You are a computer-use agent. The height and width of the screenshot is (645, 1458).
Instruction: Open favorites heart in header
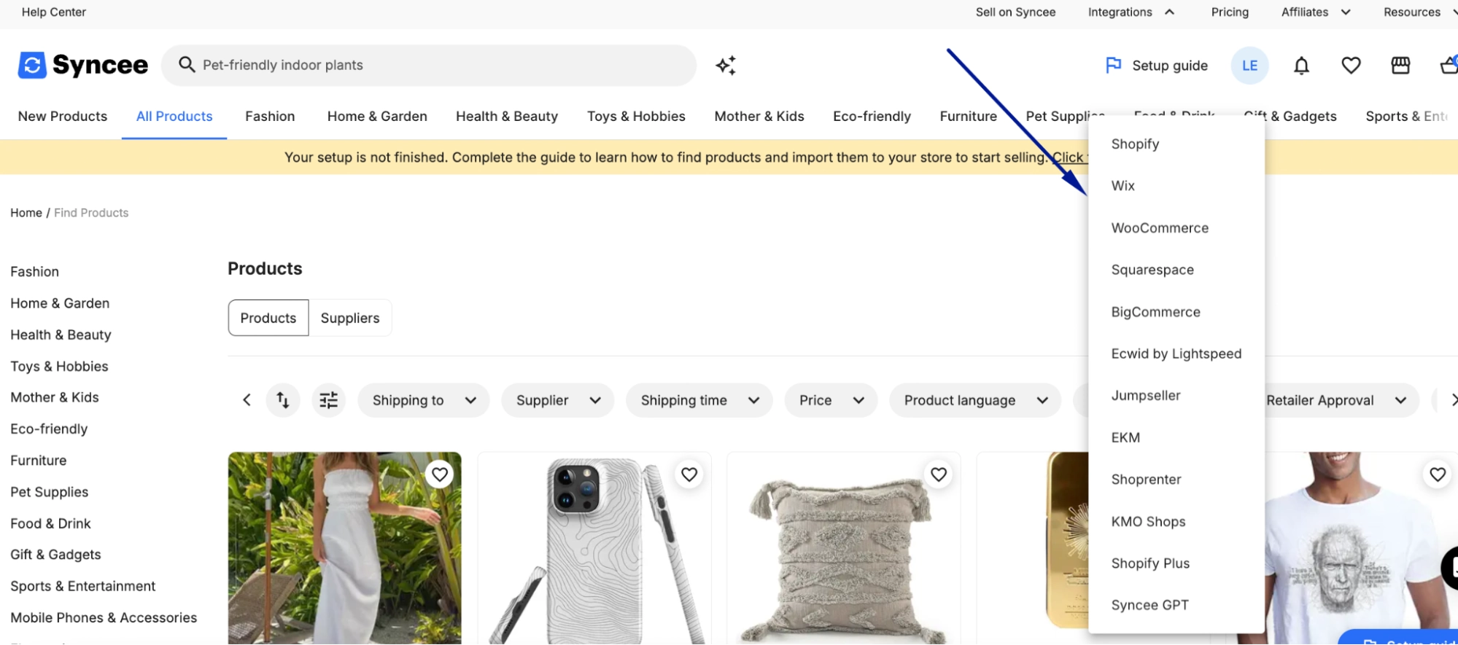[x=1351, y=66]
